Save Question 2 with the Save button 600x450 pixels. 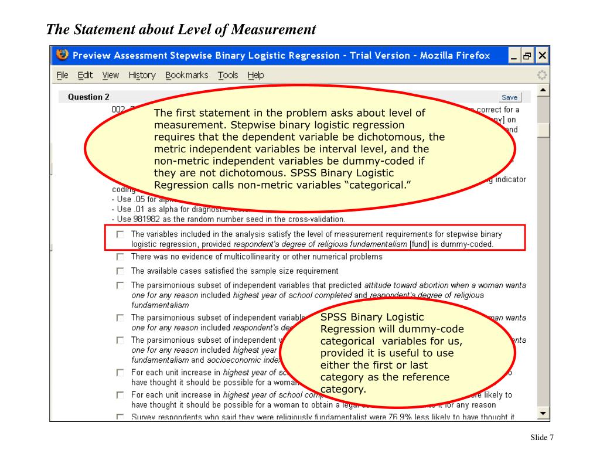510,97
